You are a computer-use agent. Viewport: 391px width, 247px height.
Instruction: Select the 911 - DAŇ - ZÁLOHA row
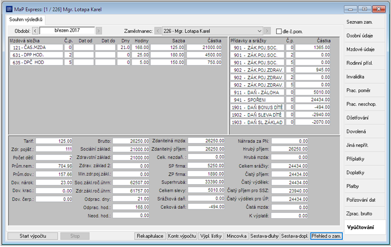(x=280, y=92)
